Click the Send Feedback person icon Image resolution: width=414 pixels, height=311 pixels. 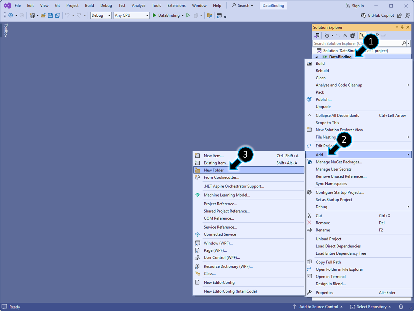408,15
